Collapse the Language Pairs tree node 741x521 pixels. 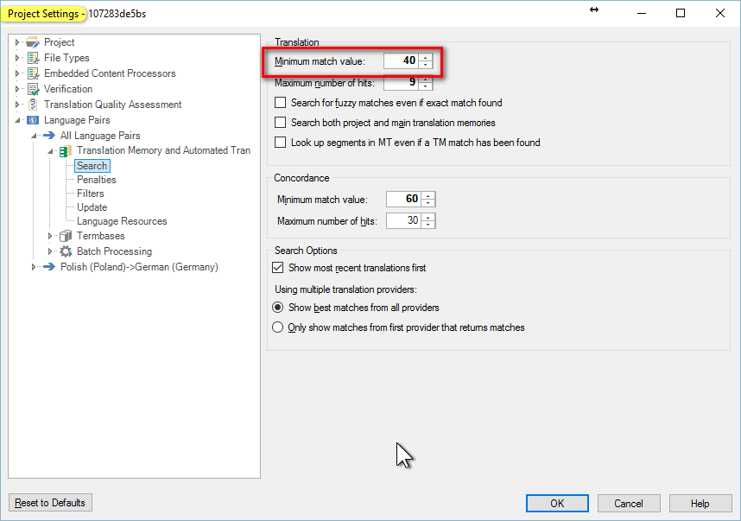point(17,120)
